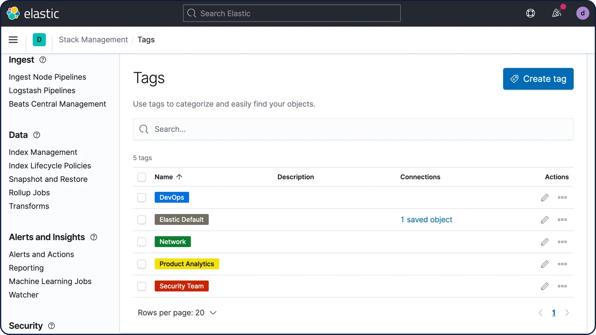The image size is (596, 335).
Task: Open the user avatar menu
Action: coord(582,13)
